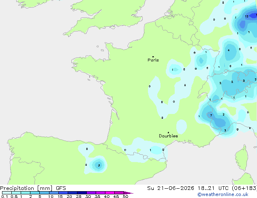This screenshot has width=257, height=198.
Task: Click the 'GFS' model label
Action: [x=61, y=188]
